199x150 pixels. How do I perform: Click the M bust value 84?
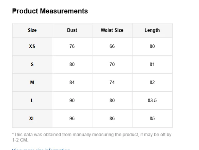point(72,82)
